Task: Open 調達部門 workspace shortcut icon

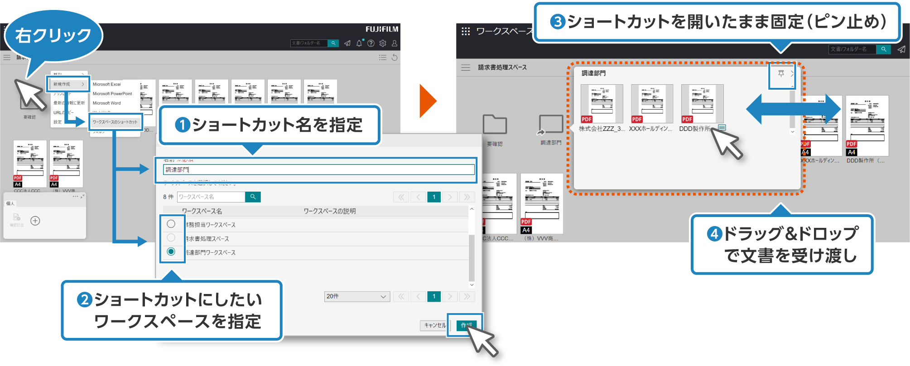Action: [x=550, y=125]
